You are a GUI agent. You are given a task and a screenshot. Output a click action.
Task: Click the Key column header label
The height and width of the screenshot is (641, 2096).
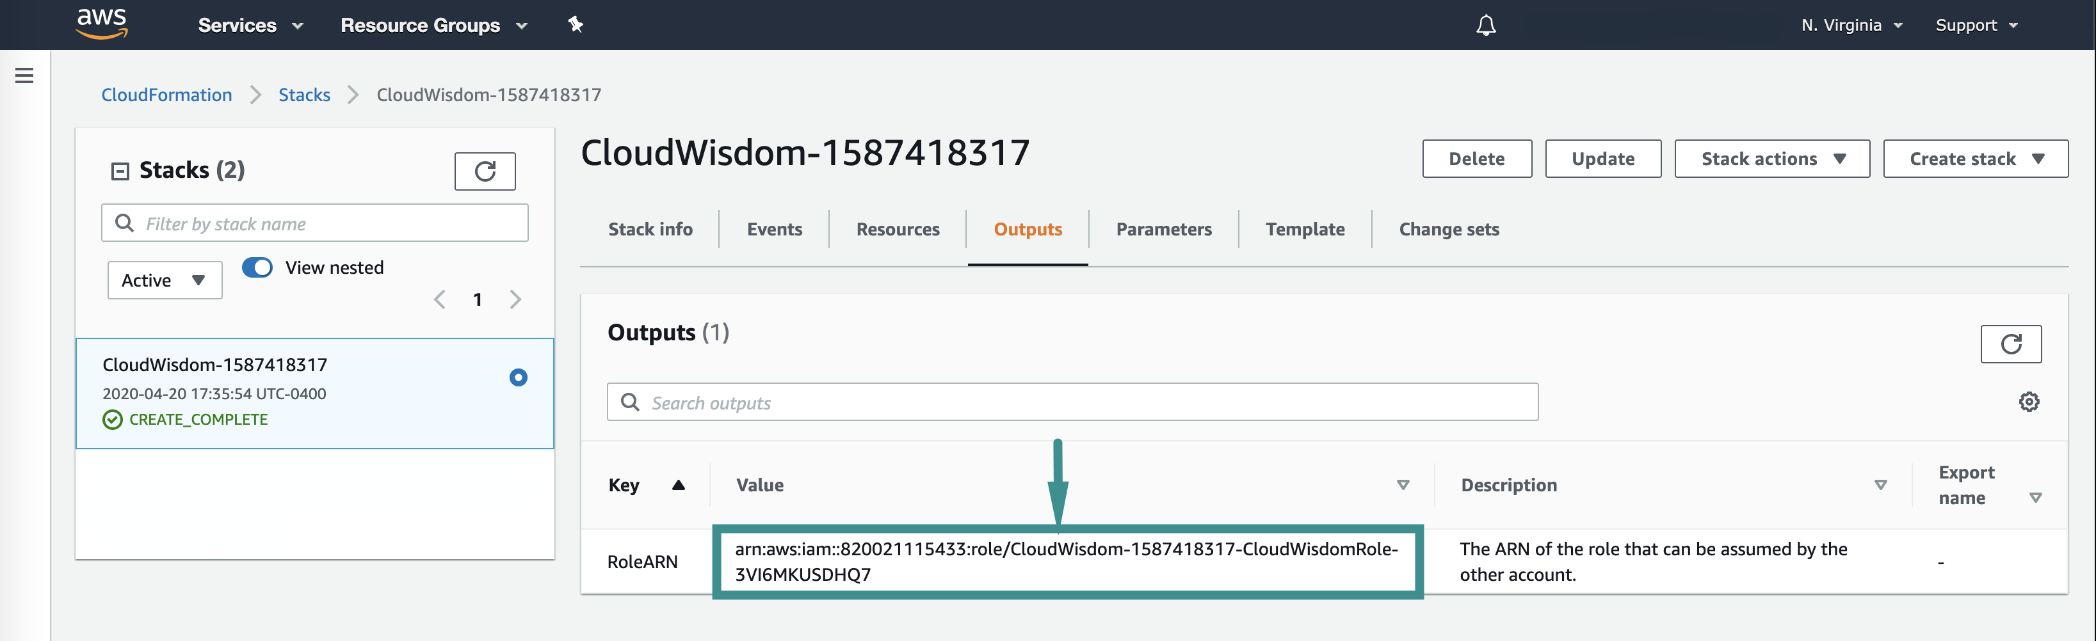tap(624, 485)
